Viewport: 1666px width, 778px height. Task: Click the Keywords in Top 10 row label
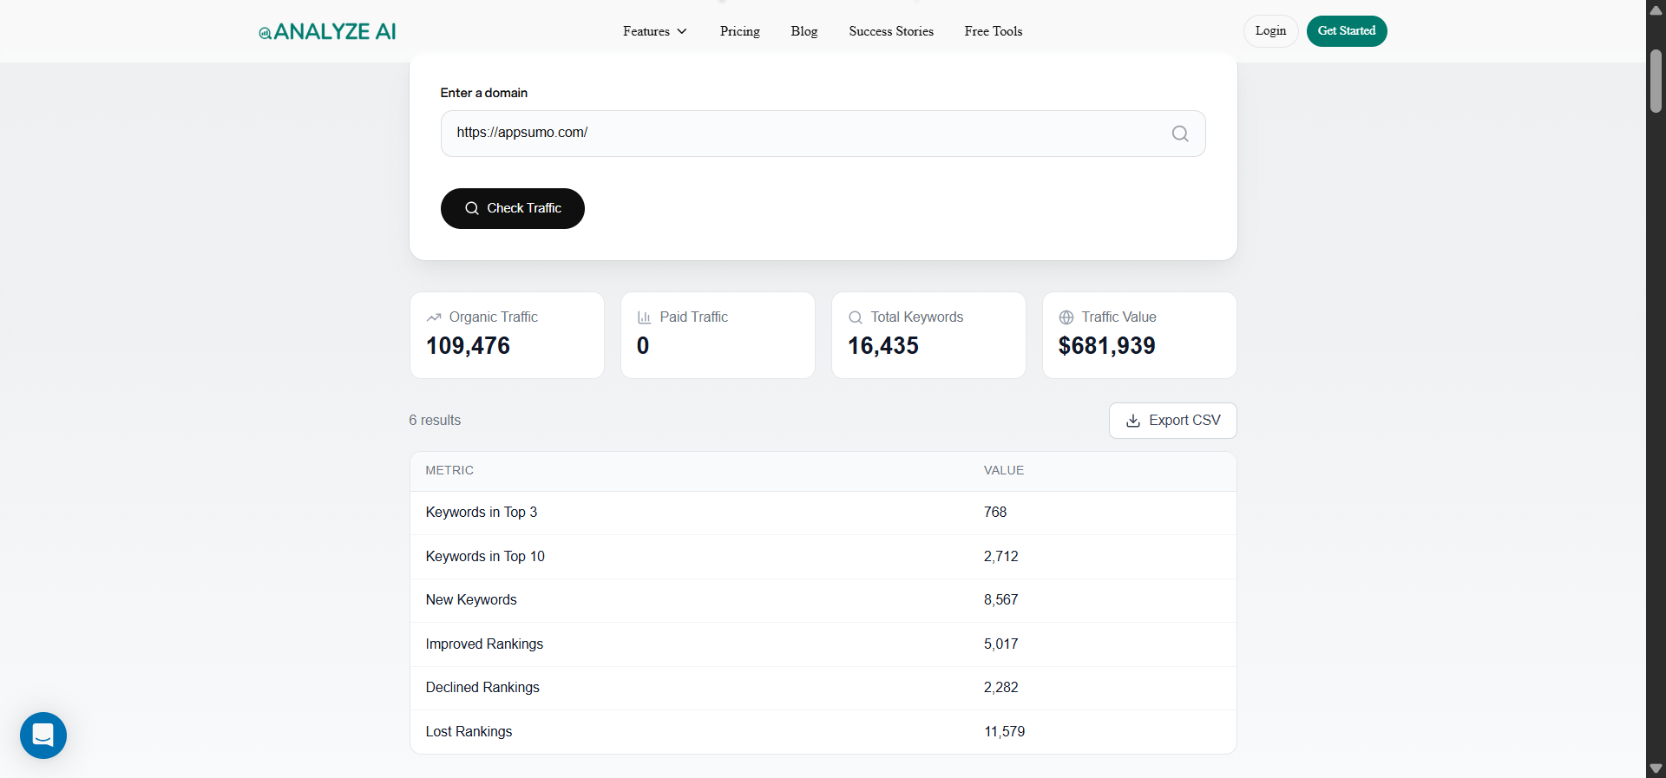[x=485, y=557]
